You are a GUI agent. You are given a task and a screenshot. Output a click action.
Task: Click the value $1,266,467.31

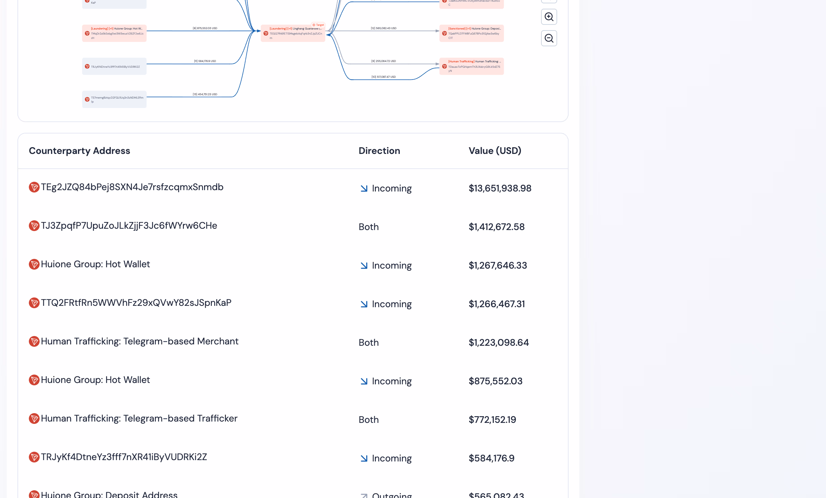[x=497, y=304]
